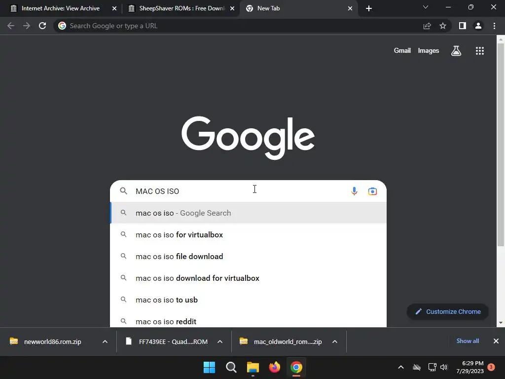Close the New Tab tab
The image size is (505, 379).
[350, 8]
